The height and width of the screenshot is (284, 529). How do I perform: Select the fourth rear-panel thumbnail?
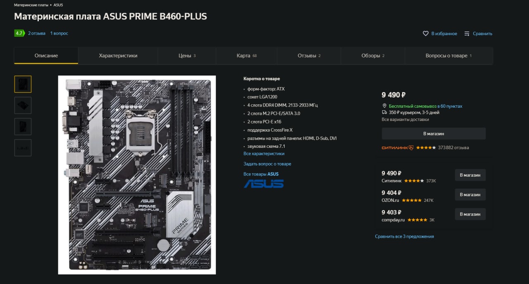pyautogui.click(x=23, y=148)
